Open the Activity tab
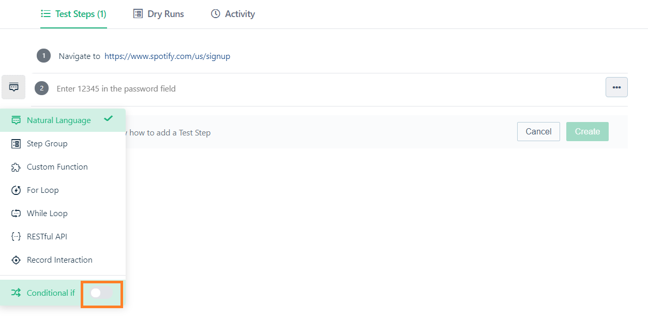 pyautogui.click(x=233, y=14)
